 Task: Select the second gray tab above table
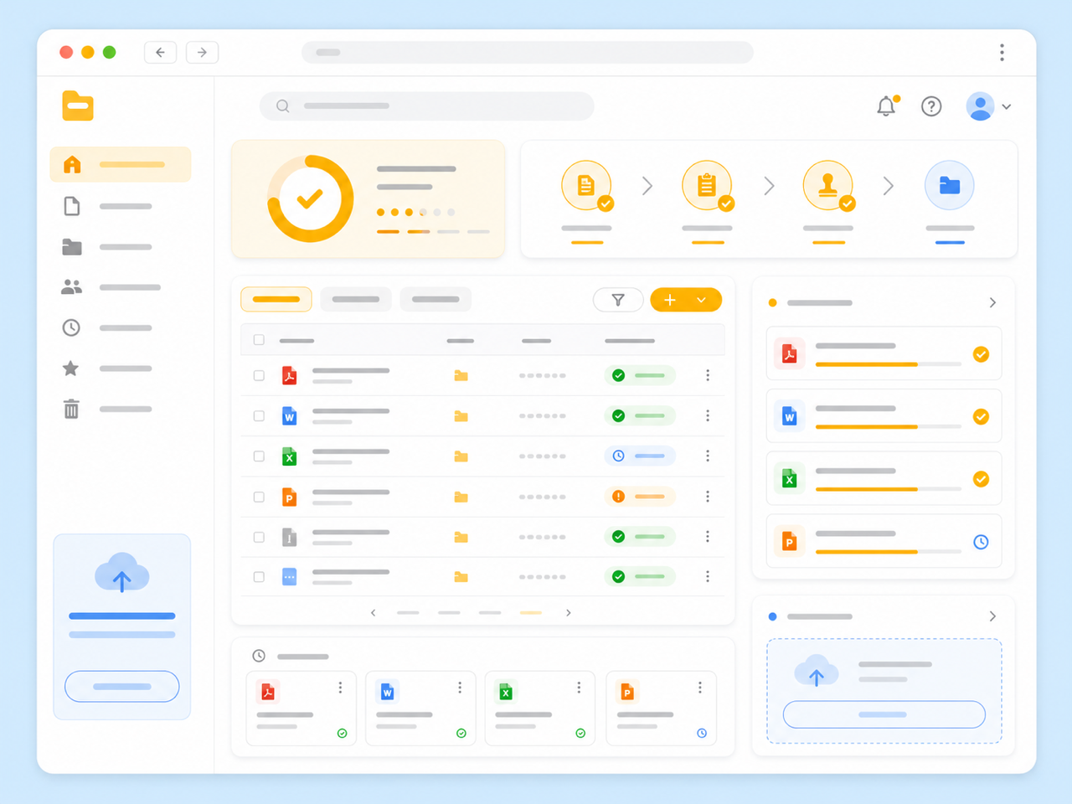[356, 299]
